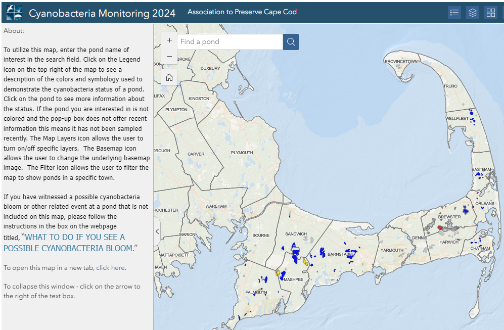
Task: Select blue pond cluster by Barnstable label
Action: coord(350,251)
